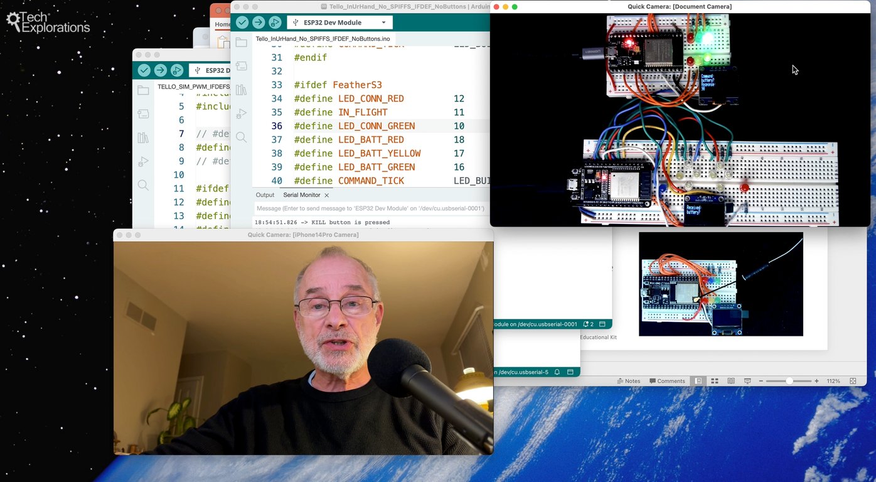This screenshot has width=876, height=482.
Task: Click LED_BATT_RED define on line 37
Action: (371, 140)
